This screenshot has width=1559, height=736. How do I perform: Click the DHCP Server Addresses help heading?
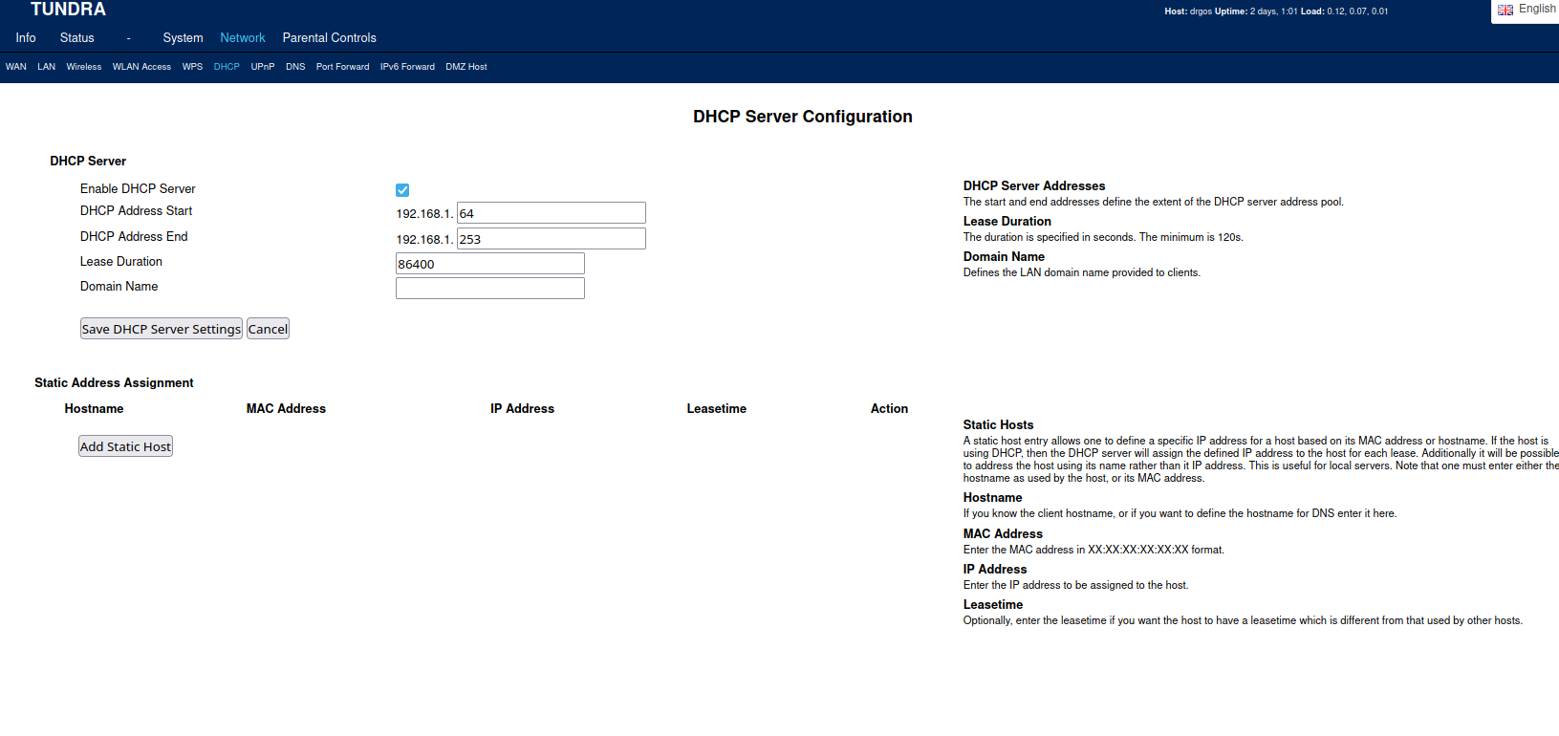1034,186
